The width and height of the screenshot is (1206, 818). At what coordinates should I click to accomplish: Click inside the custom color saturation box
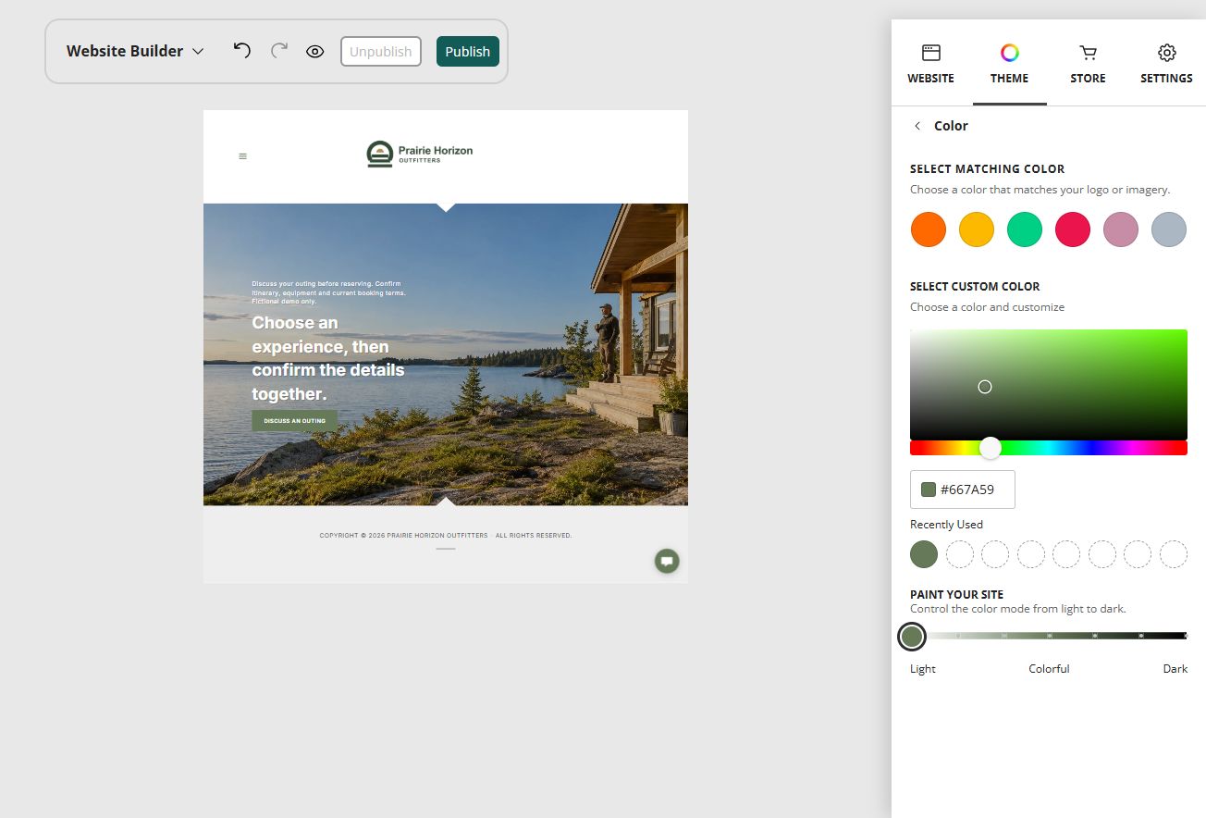click(x=1049, y=384)
